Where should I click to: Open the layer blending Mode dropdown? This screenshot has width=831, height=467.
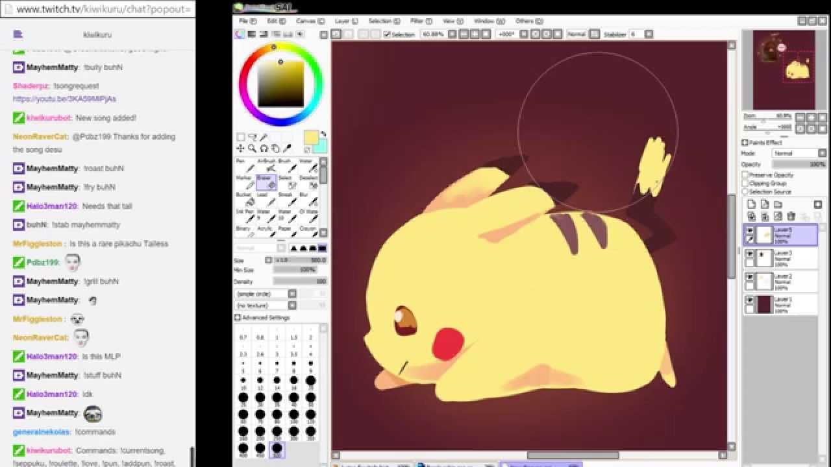[x=799, y=154]
